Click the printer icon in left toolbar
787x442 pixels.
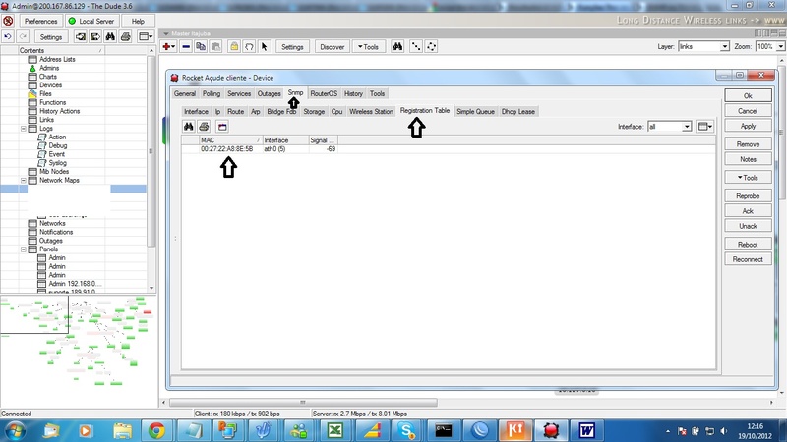coord(126,36)
